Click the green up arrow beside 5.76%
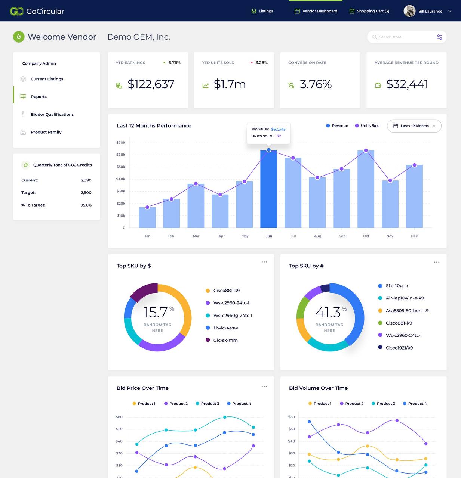 [x=164, y=63]
